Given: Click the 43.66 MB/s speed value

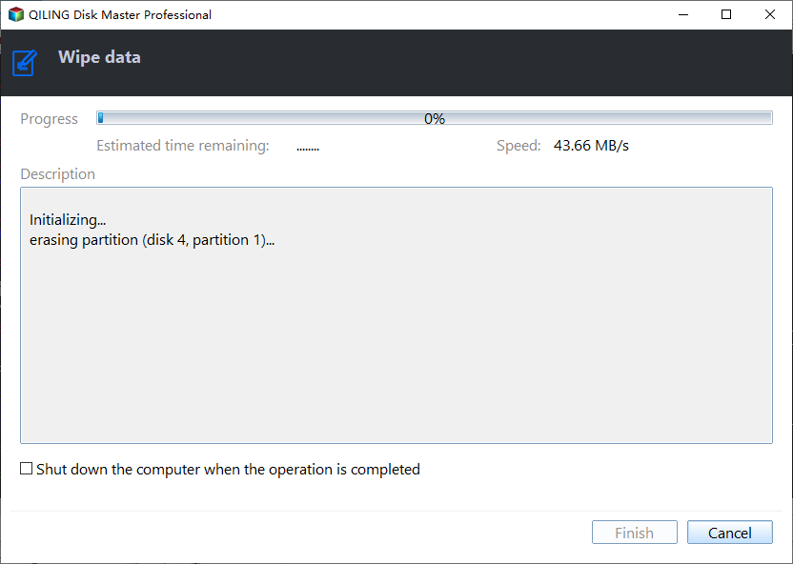Looking at the screenshot, I should pyautogui.click(x=591, y=146).
